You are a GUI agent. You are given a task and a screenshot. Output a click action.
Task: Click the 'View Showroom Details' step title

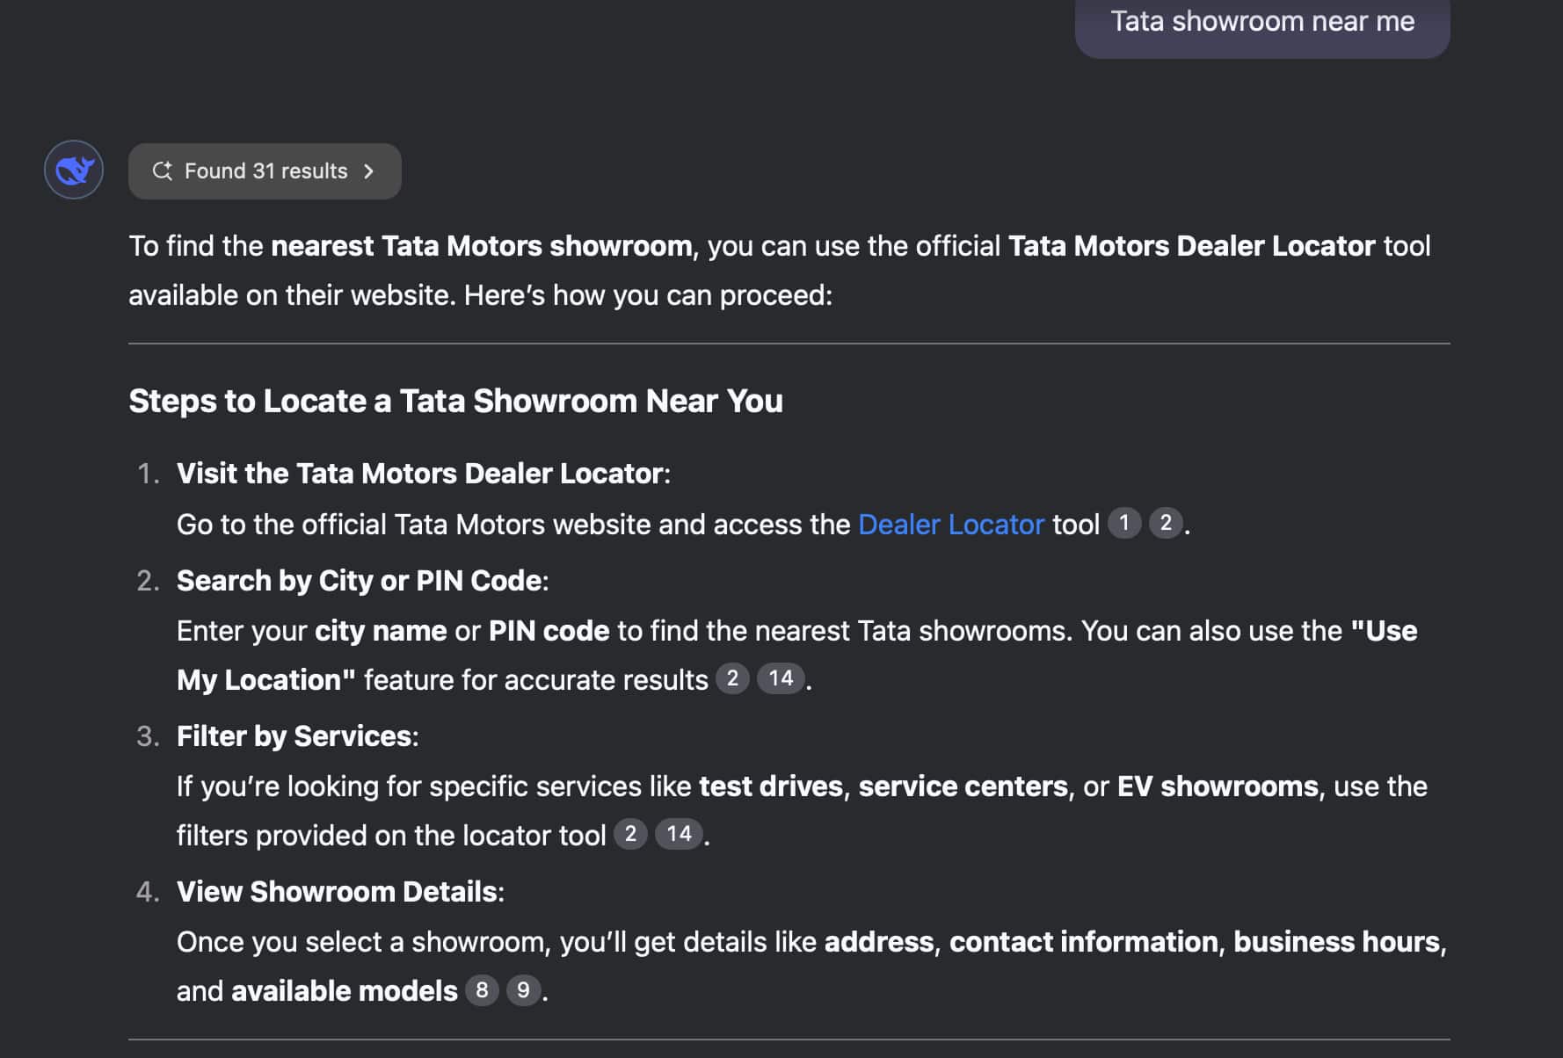click(x=337, y=892)
